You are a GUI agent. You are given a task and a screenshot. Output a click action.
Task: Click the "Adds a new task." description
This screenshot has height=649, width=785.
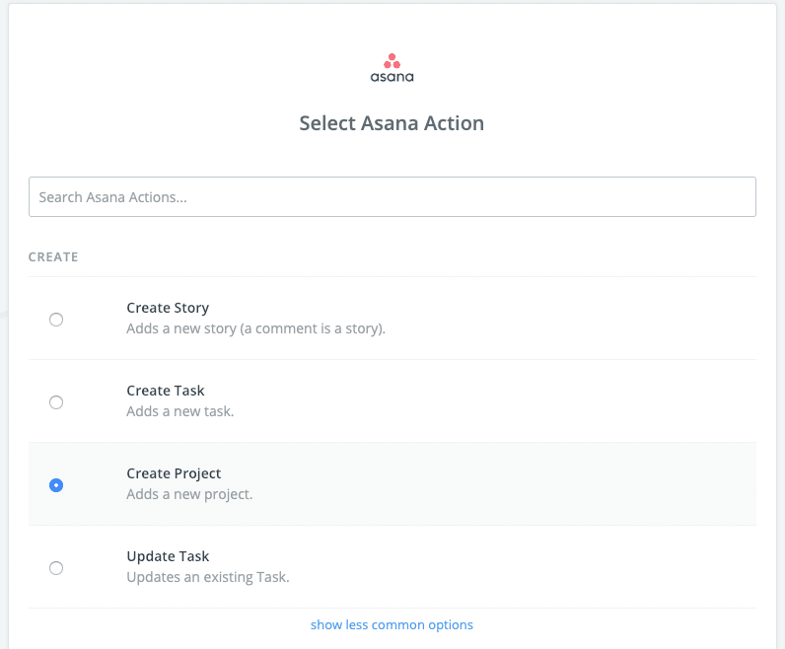(179, 411)
